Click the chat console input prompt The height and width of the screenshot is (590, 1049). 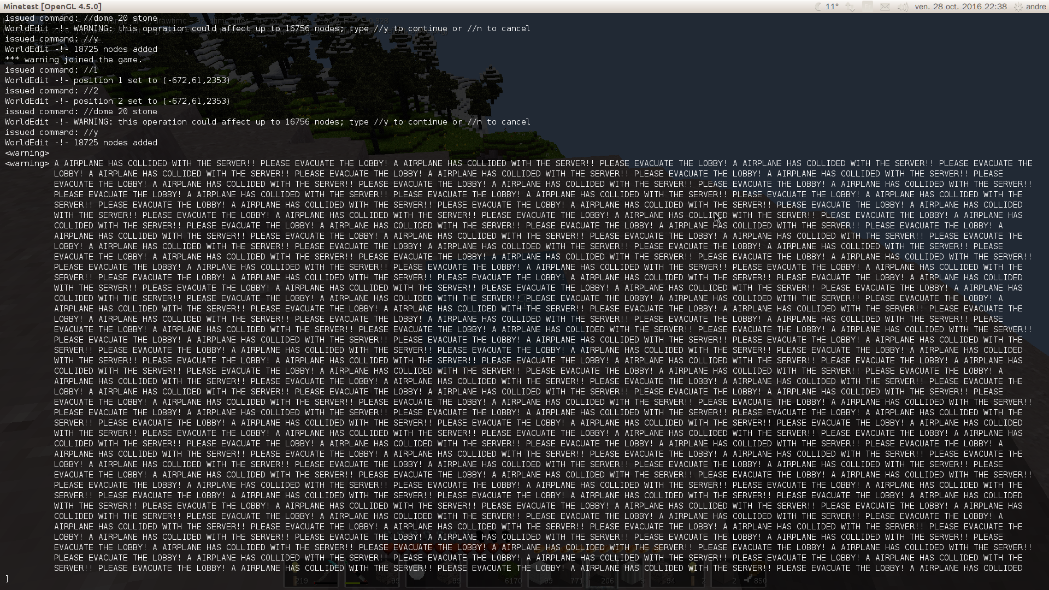(7, 578)
